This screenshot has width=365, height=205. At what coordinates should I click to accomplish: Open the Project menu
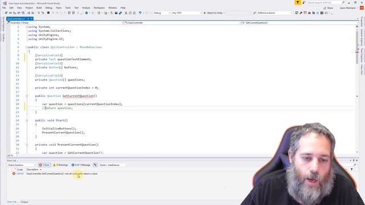coord(29,8)
